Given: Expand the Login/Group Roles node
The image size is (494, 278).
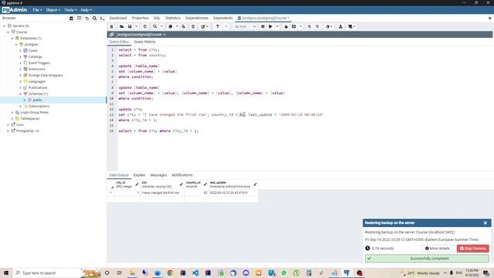Looking at the screenshot, I should point(12,112).
